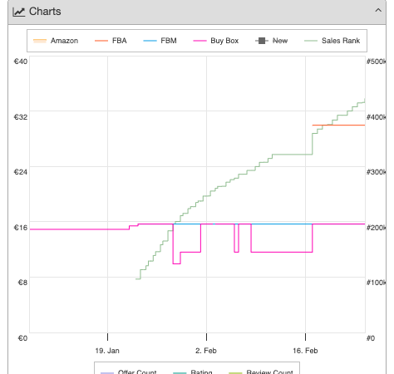This screenshot has height=374, width=394.
Task: Click the New square legend marker
Action: [262, 41]
